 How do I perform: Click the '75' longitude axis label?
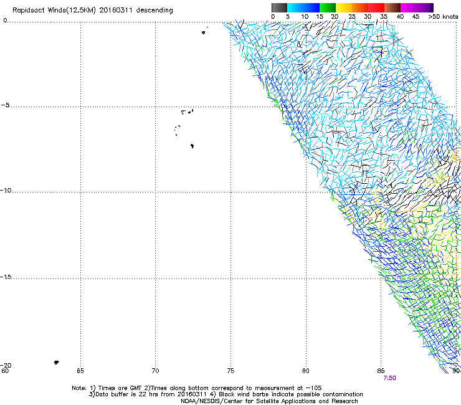[230, 371]
